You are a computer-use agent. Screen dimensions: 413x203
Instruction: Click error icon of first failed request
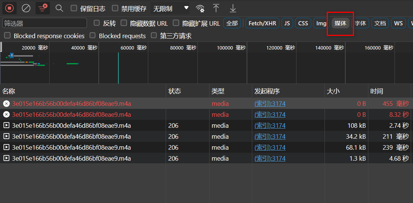click(6, 104)
